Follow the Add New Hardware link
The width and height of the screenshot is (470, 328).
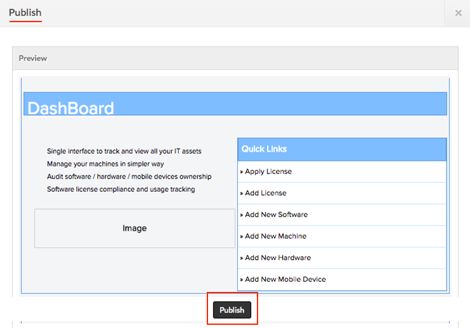click(x=278, y=258)
